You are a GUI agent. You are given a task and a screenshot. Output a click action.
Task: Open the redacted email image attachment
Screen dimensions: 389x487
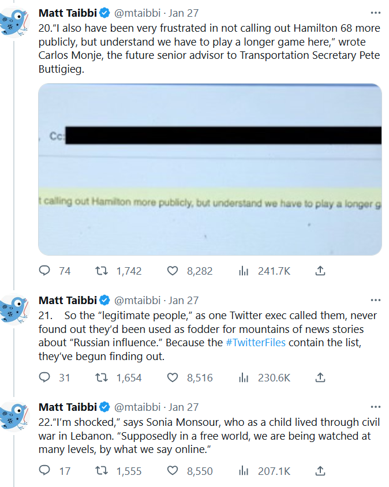[210, 170]
